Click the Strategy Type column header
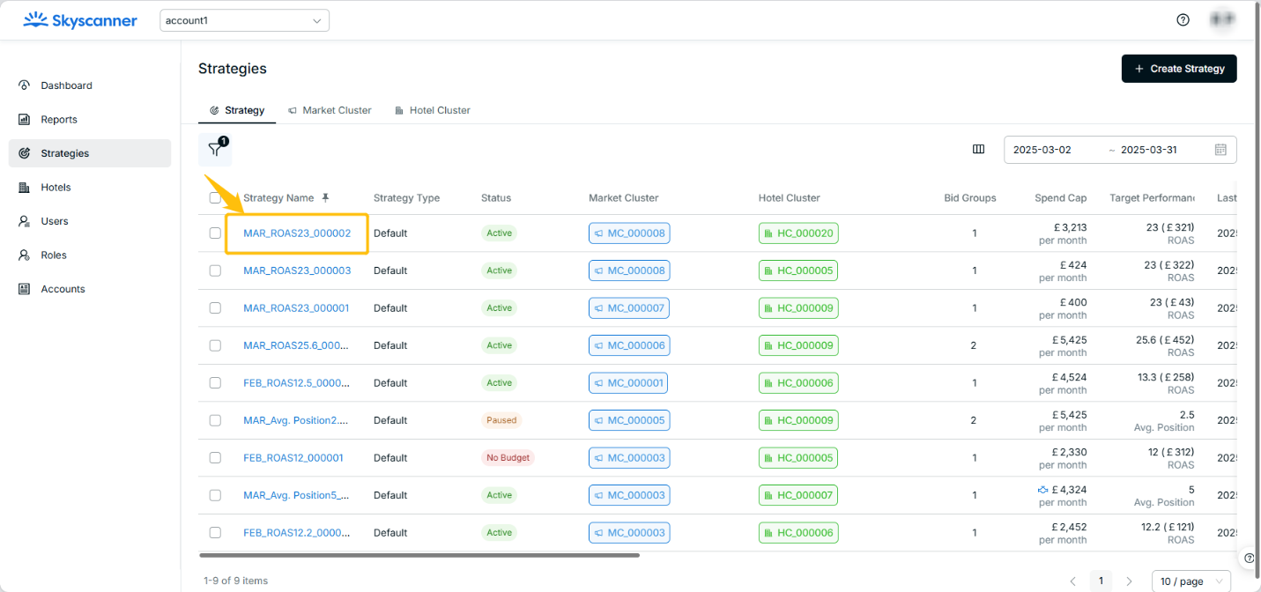The width and height of the screenshot is (1261, 592). click(406, 198)
